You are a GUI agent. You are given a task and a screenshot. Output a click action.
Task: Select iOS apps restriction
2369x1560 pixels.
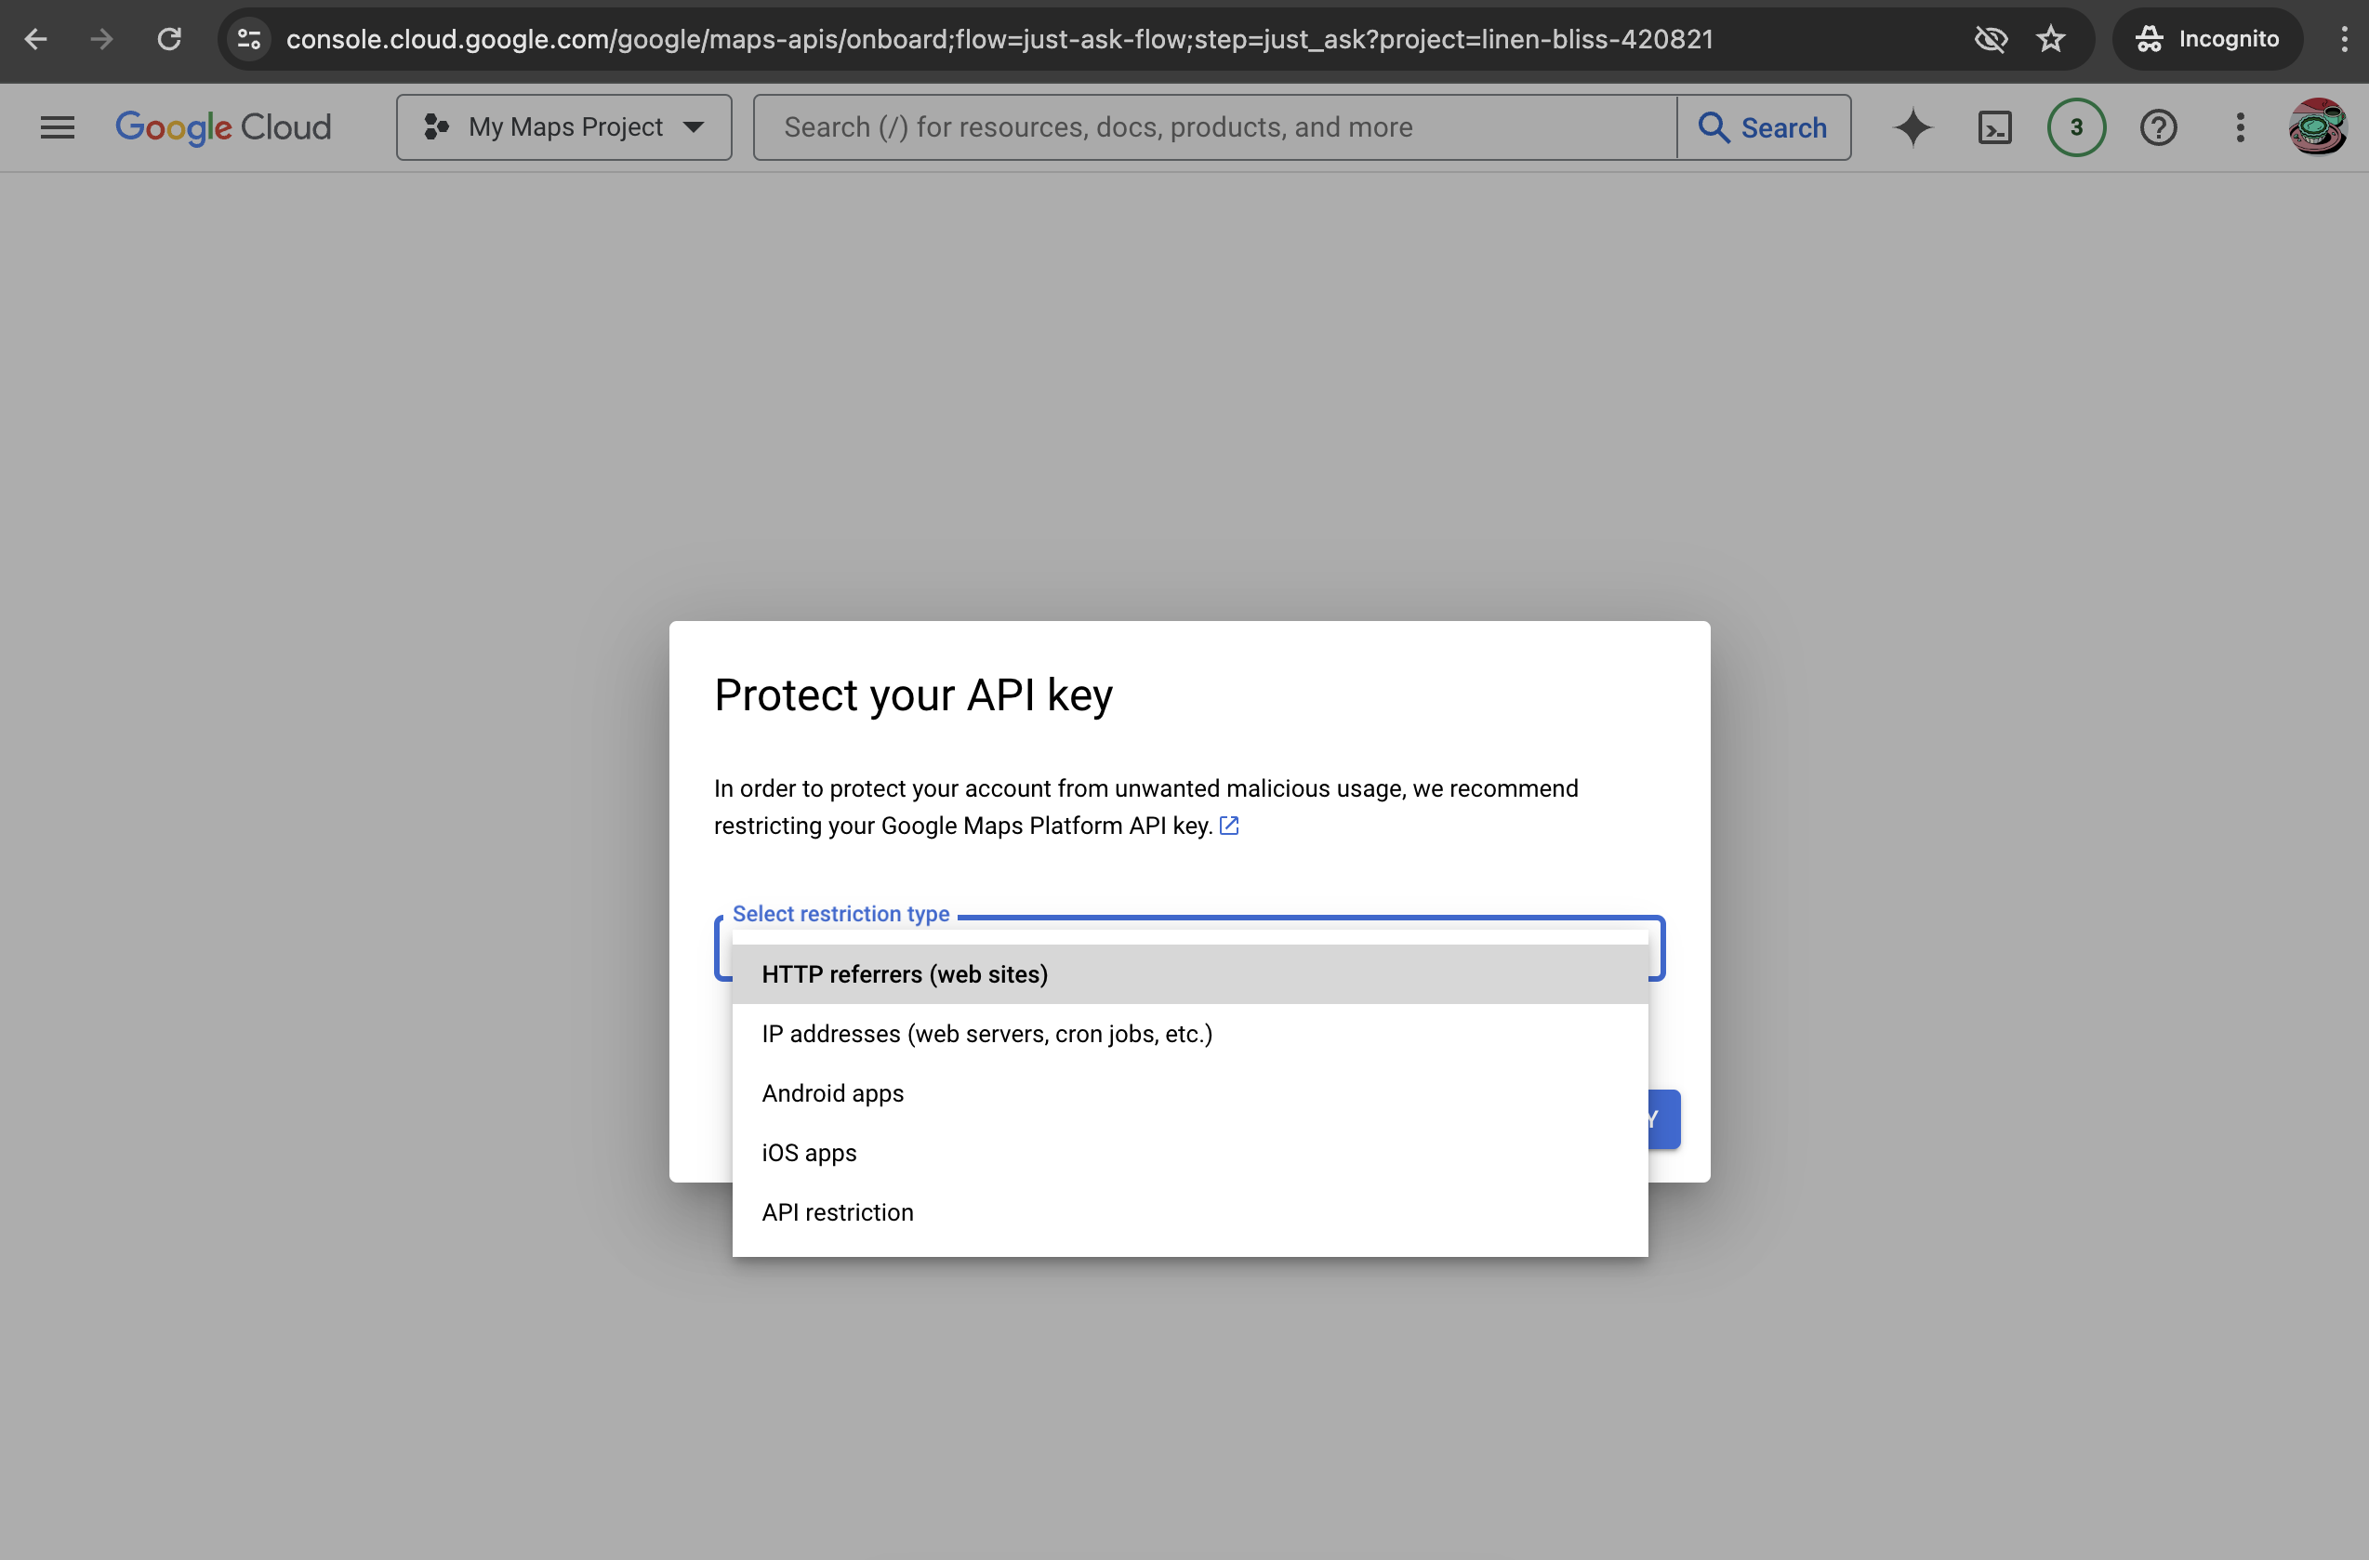1189,1152
